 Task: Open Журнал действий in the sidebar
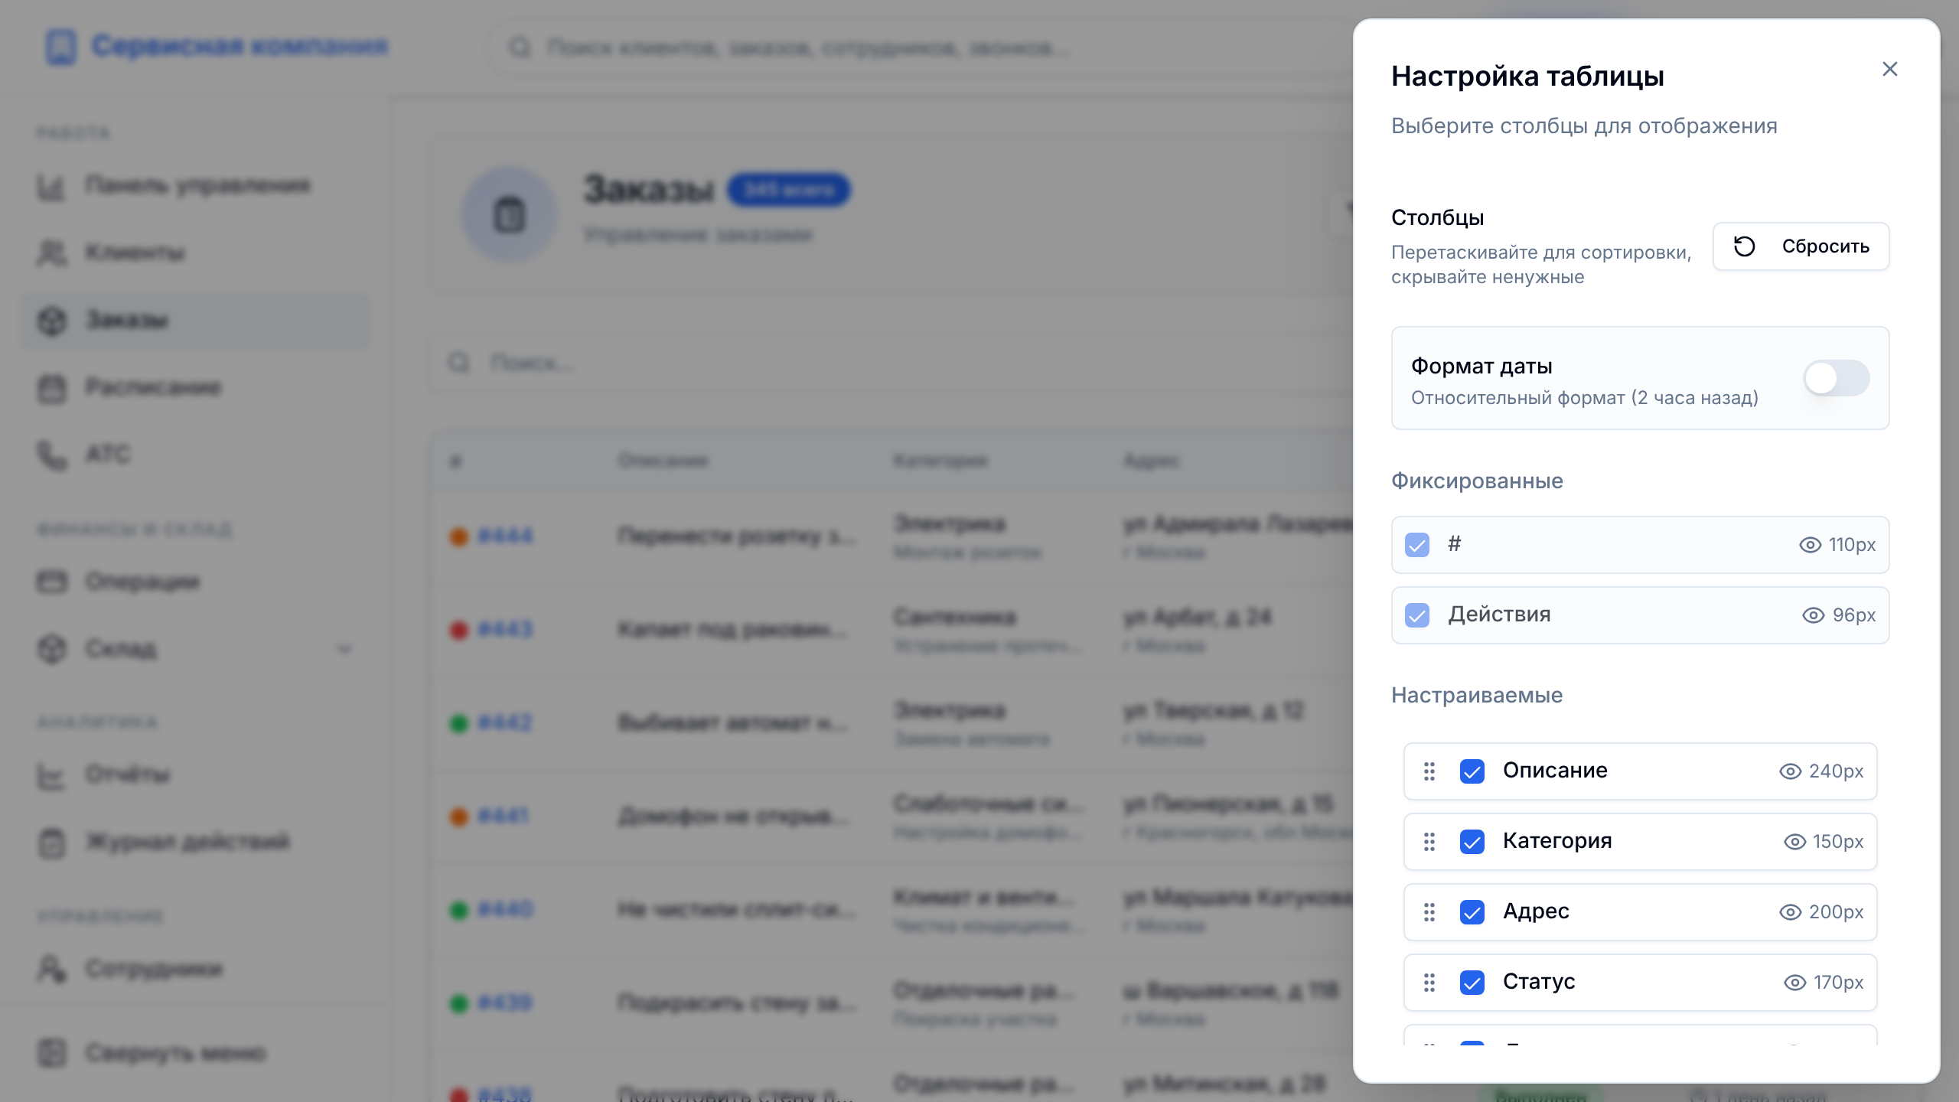coord(196,843)
